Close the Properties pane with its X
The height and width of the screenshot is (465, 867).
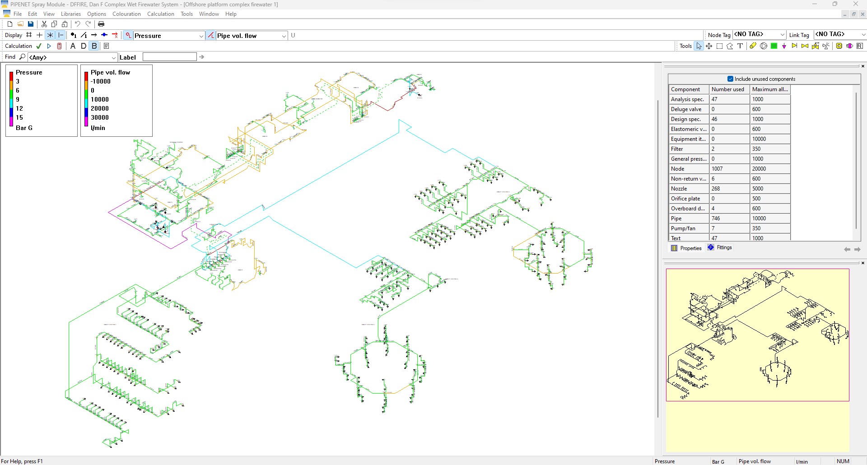(x=862, y=66)
